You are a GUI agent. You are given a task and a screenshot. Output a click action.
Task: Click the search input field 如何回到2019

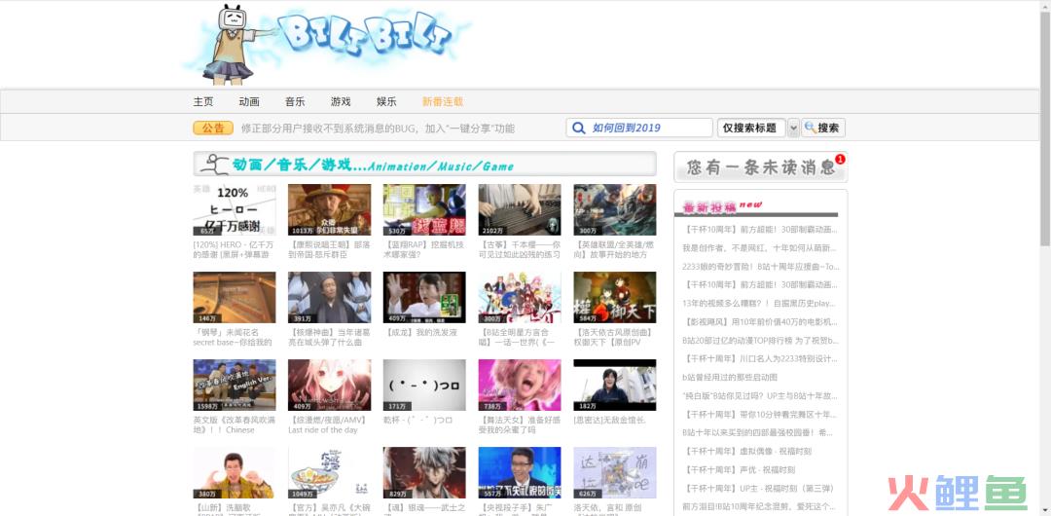click(x=639, y=128)
